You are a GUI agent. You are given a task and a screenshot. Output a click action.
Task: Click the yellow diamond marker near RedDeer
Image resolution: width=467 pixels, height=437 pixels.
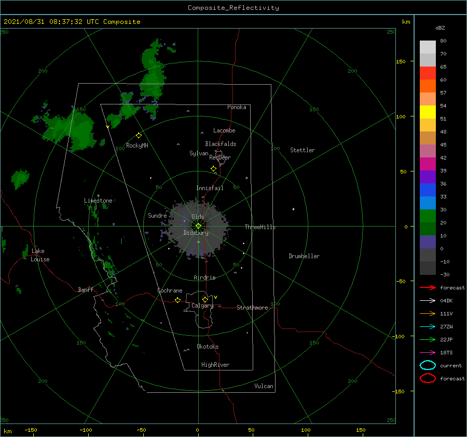pos(213,169)
